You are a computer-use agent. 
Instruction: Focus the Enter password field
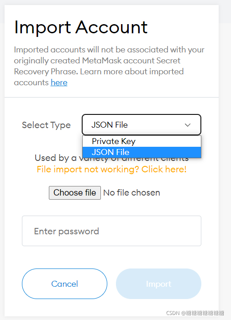click(x=111, y=231)
